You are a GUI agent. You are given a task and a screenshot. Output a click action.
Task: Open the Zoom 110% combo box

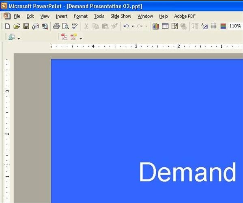pyautogui.click(x=236, y=26)
